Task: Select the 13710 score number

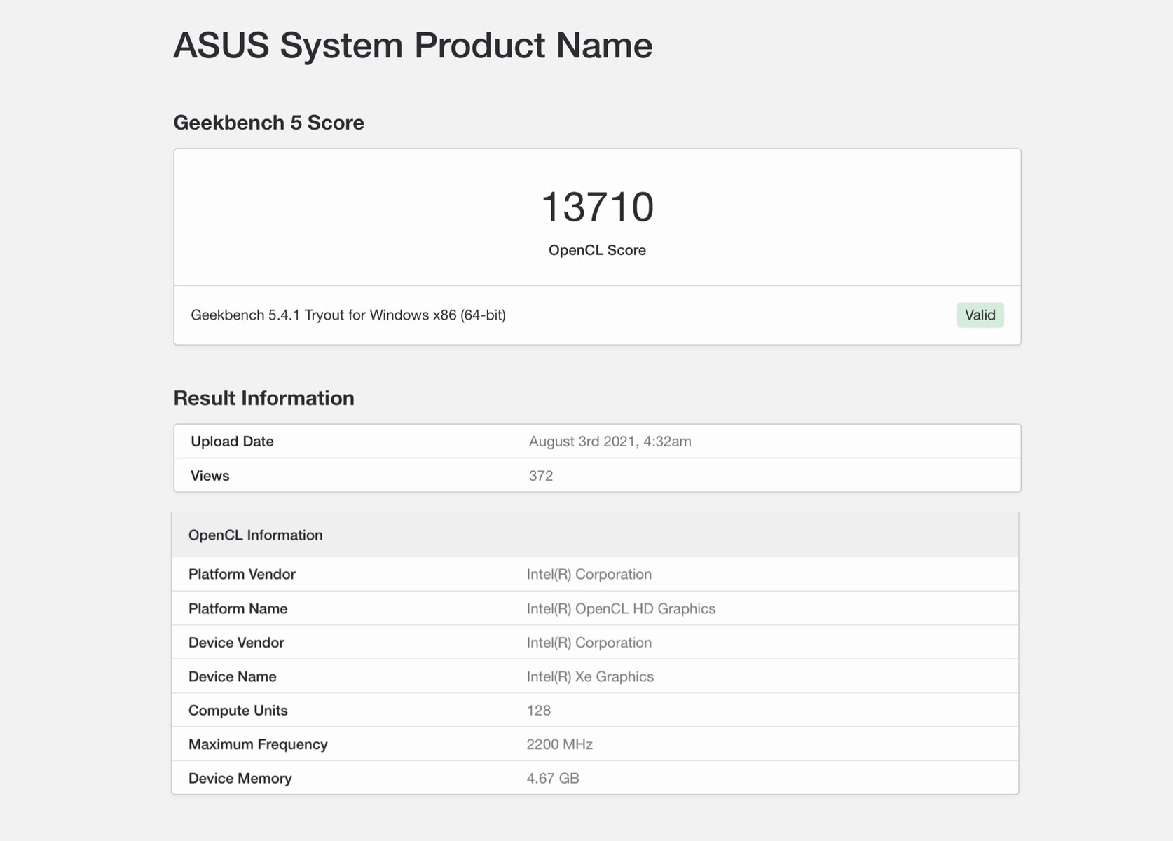Action: pos(597,207)
